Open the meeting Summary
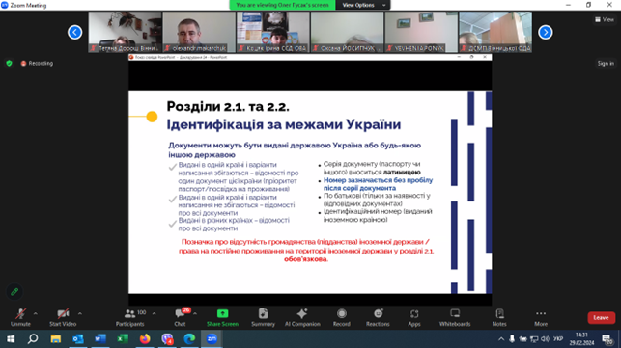 (x=263, y=317)
